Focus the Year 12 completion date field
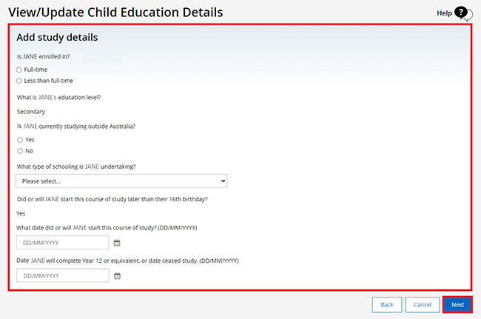 coord(63,275)
